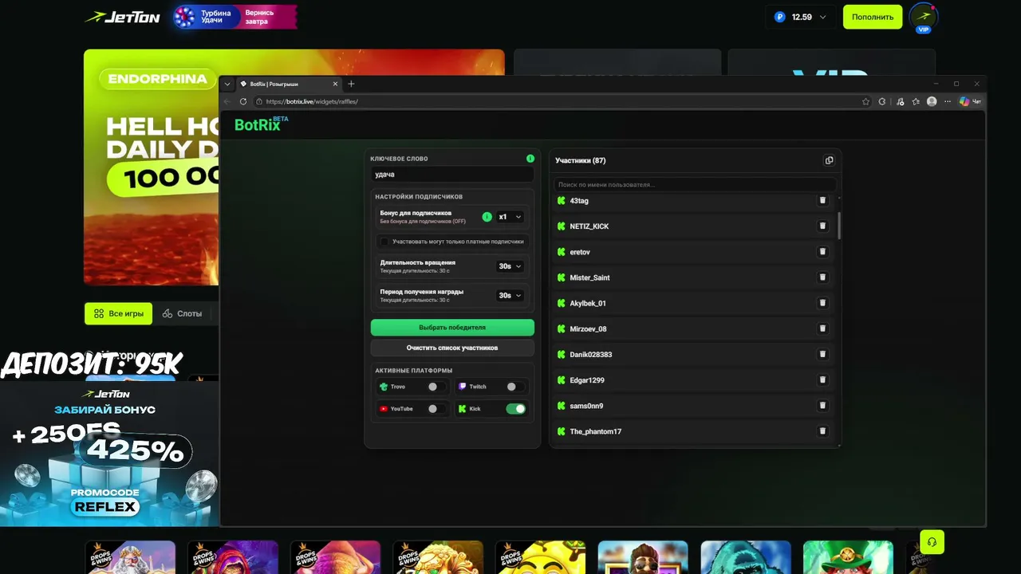The height and width of the screenshot is (574, 1021).
Task: Click info icon beside subscriber bonus
Action: [487, 217]
